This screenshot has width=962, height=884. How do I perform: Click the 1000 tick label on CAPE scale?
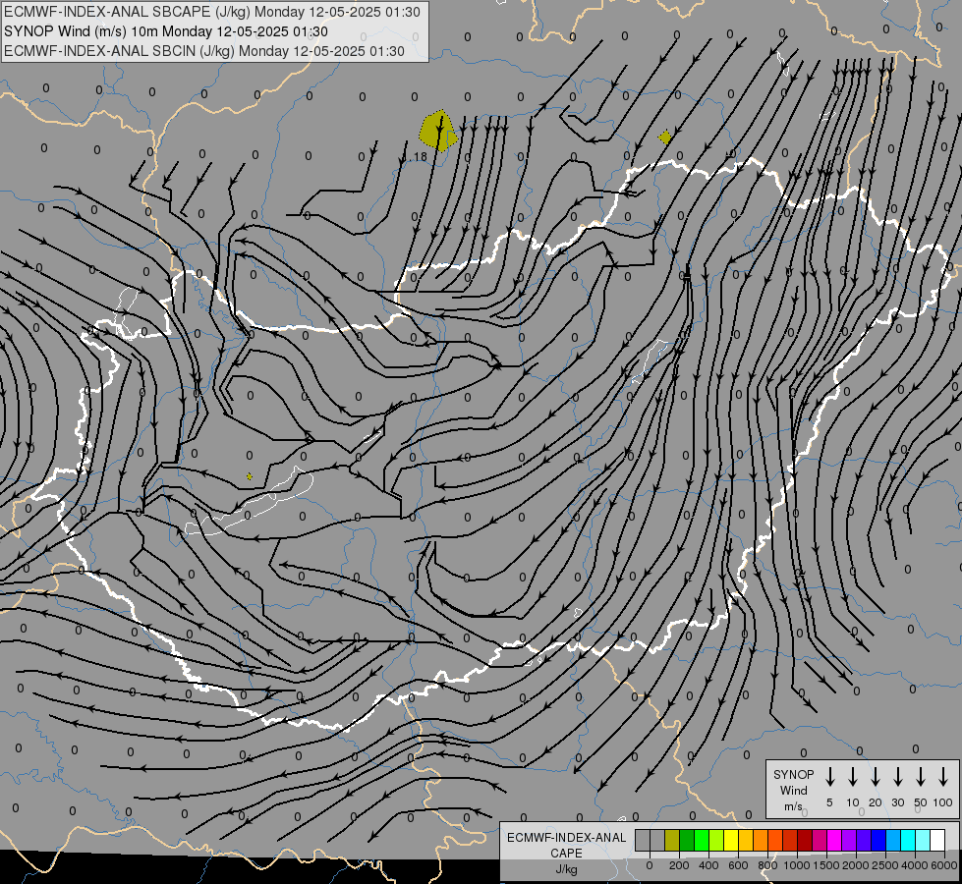[797, 865]
